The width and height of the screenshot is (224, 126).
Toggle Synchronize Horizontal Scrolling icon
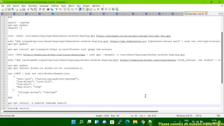point(68,9)
